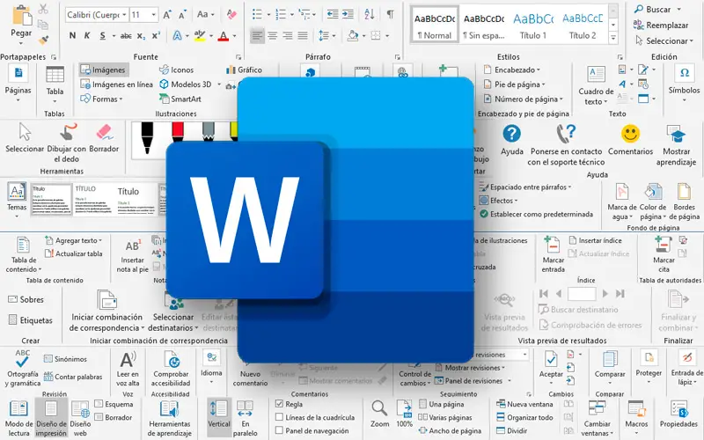Toggle the Regla checkbox
Viewport: 704px width, 440px height.
click(279, 404)
